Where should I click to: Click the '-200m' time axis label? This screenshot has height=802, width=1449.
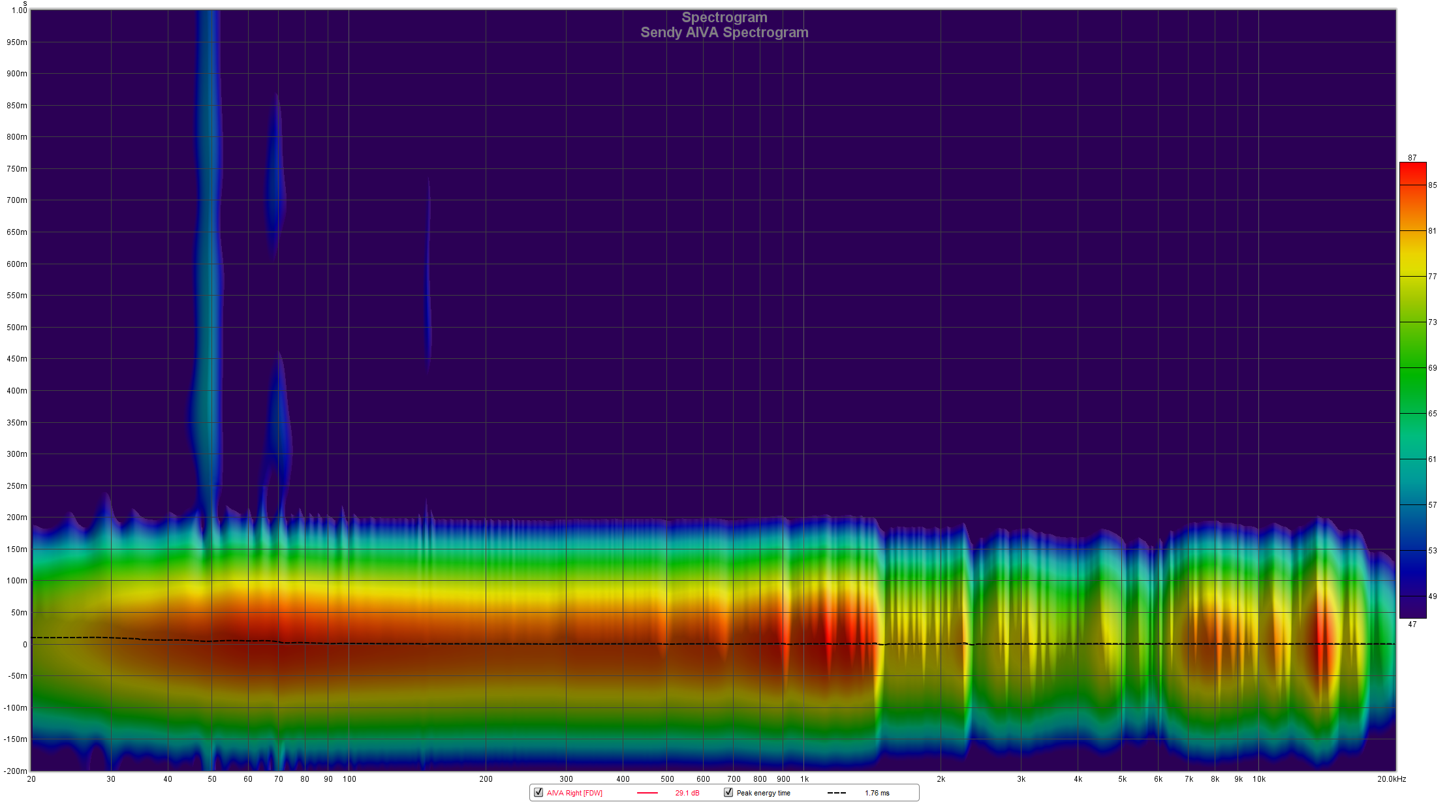pyautogui.click(x=16, y=771)
